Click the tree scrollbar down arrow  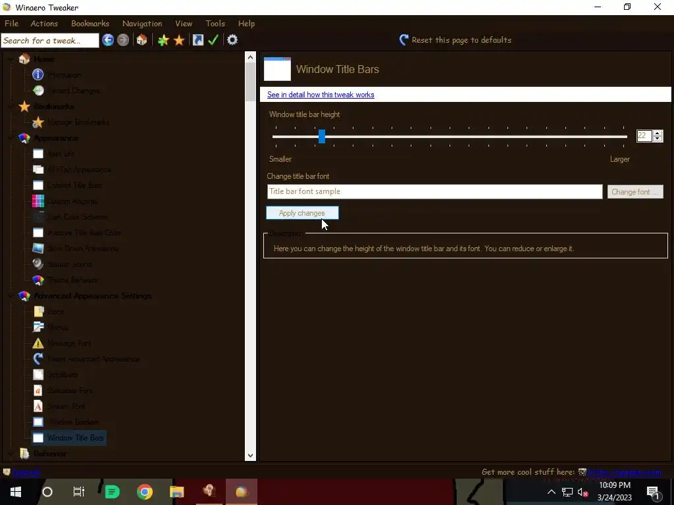tap(250, 456)
